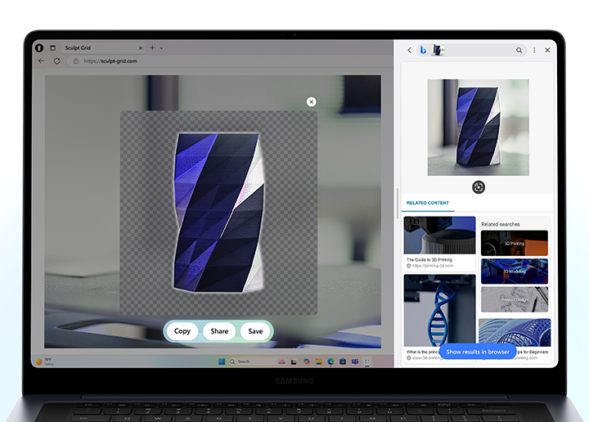Click the browser back arrow
The width and height of the screenshot is (589, 422).
(41, 61)
